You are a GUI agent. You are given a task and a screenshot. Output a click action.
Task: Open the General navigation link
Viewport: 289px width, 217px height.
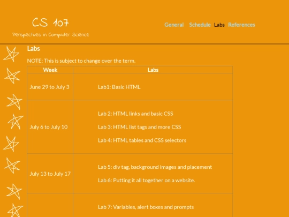click(174, 25)
